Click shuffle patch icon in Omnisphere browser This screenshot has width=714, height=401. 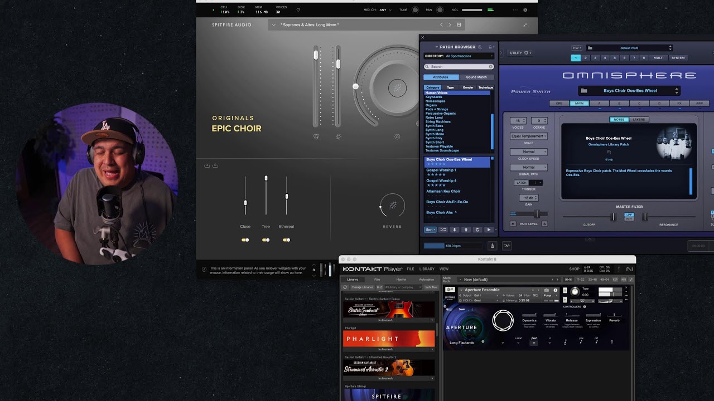pos(443,229)
